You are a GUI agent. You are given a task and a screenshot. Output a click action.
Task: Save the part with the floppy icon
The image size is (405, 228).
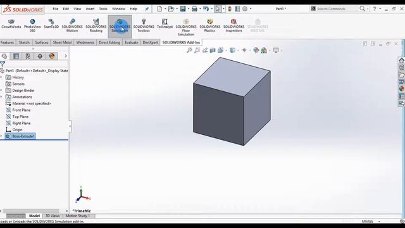183,9
